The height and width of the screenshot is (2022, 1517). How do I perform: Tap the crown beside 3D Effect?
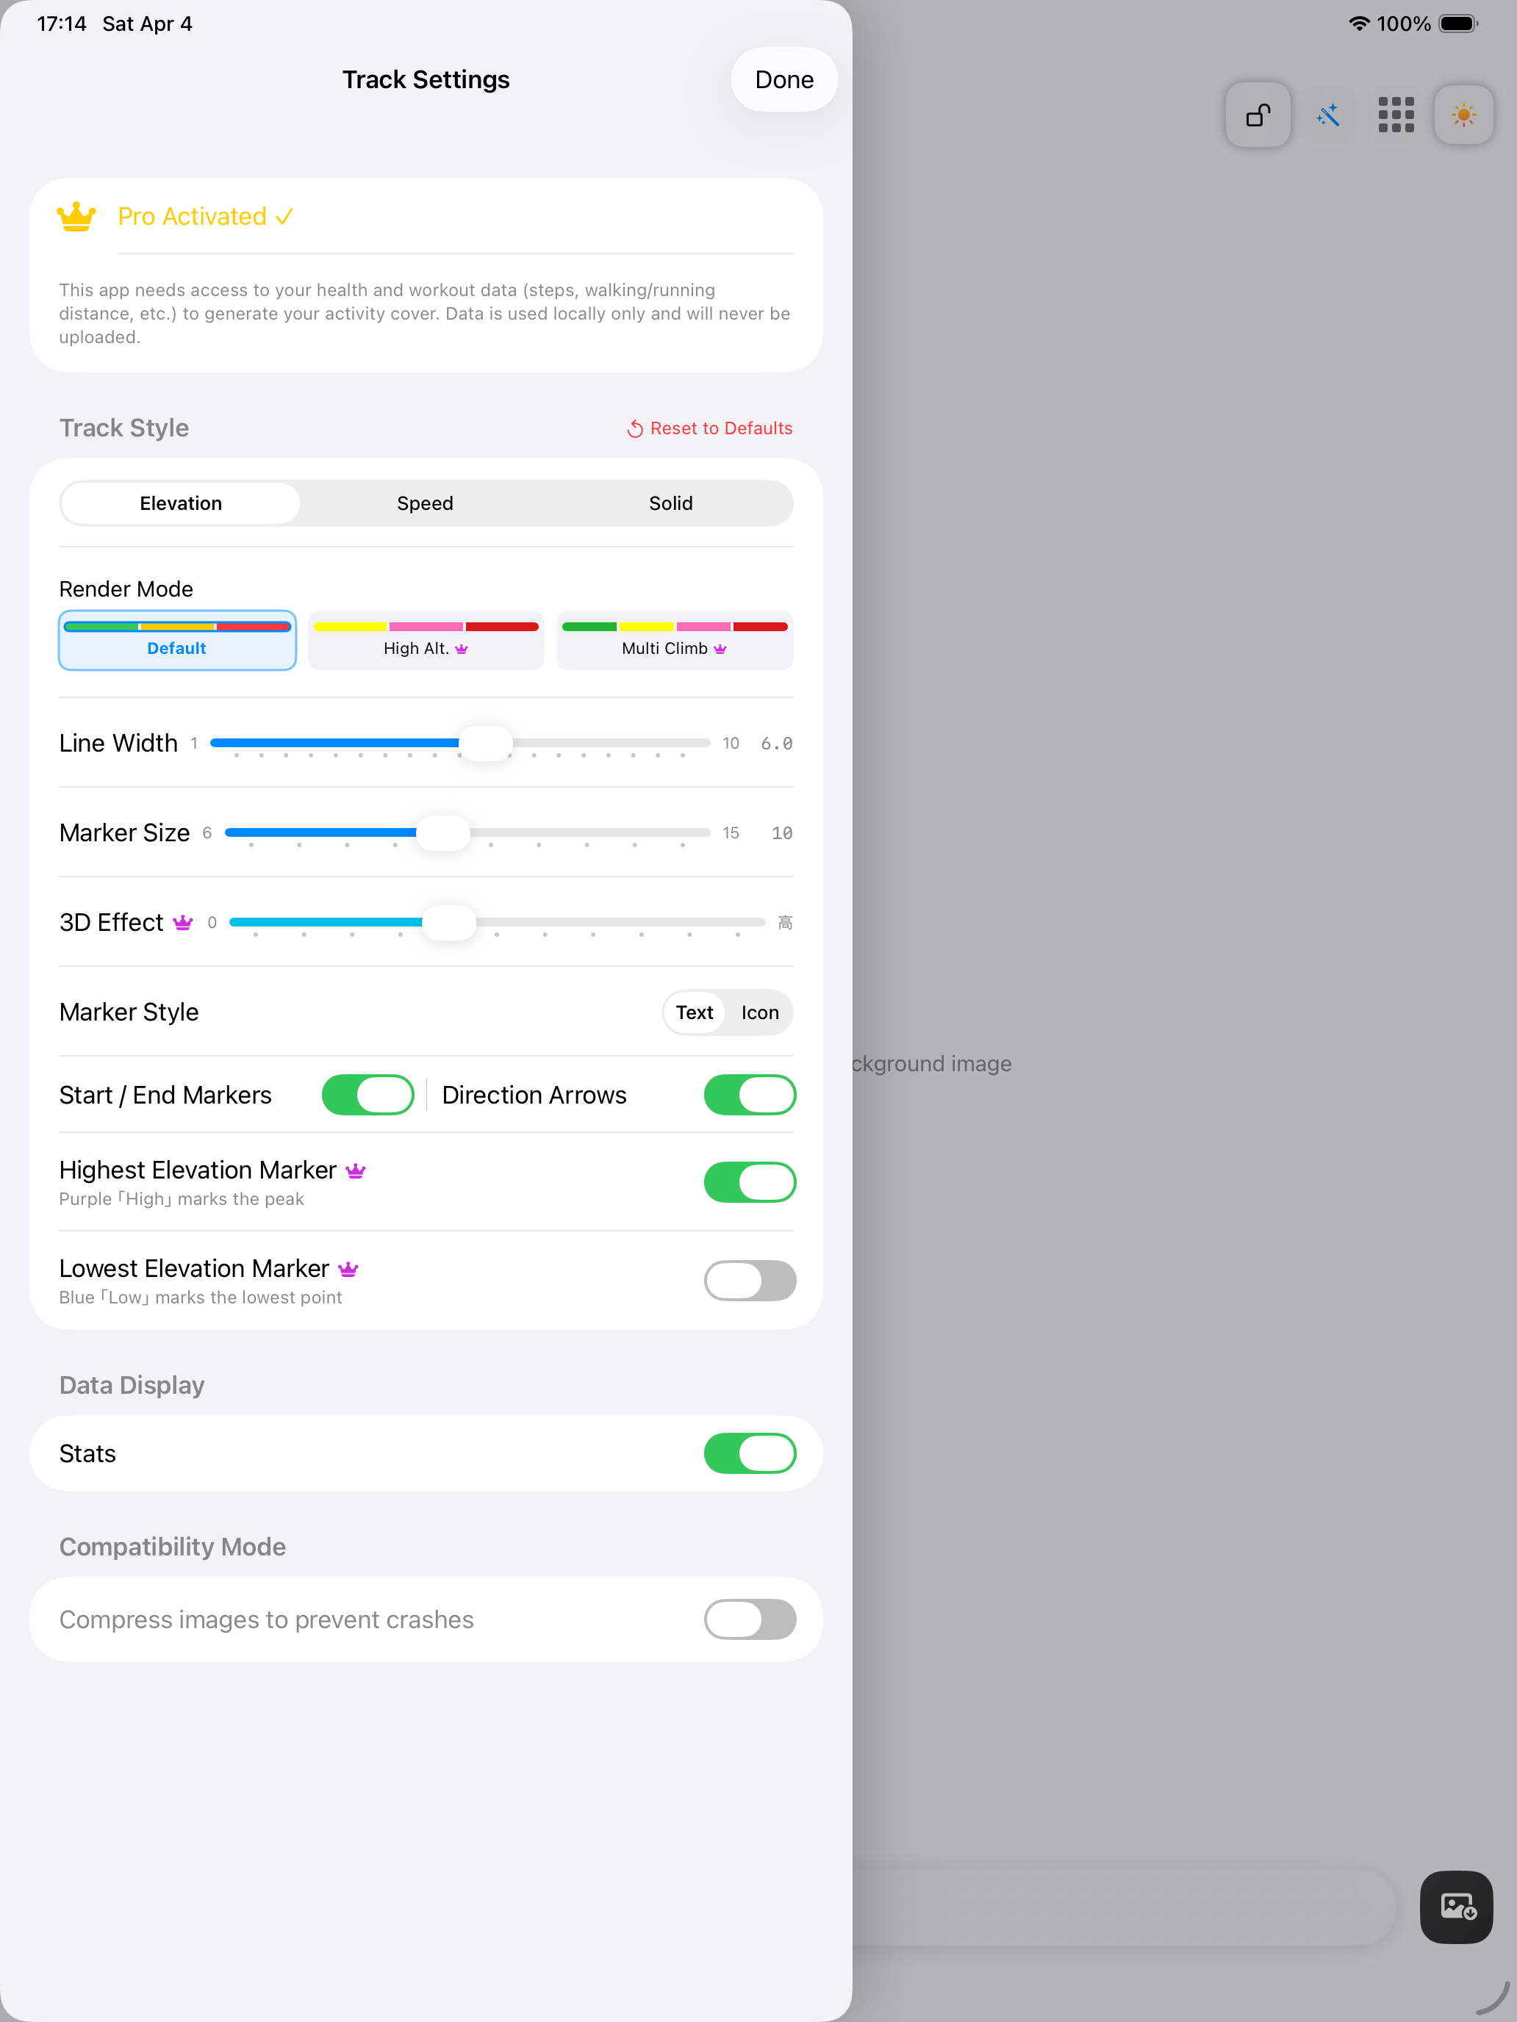(183, 922)
